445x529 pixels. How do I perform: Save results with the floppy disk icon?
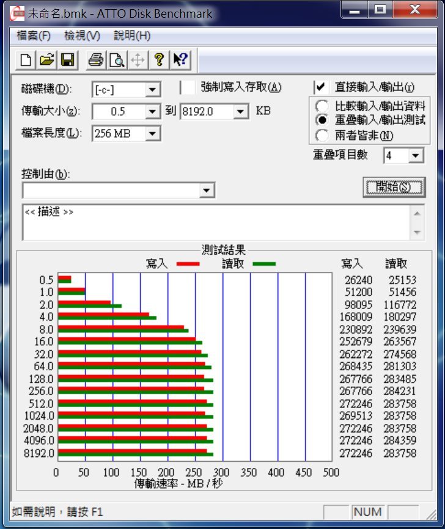click(x=67, y=60)
